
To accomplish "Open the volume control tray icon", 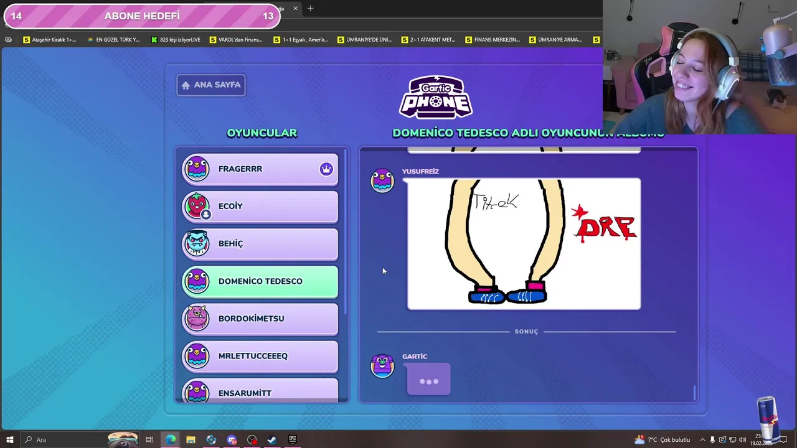I will pyautogui.click(x=742, y=440).
